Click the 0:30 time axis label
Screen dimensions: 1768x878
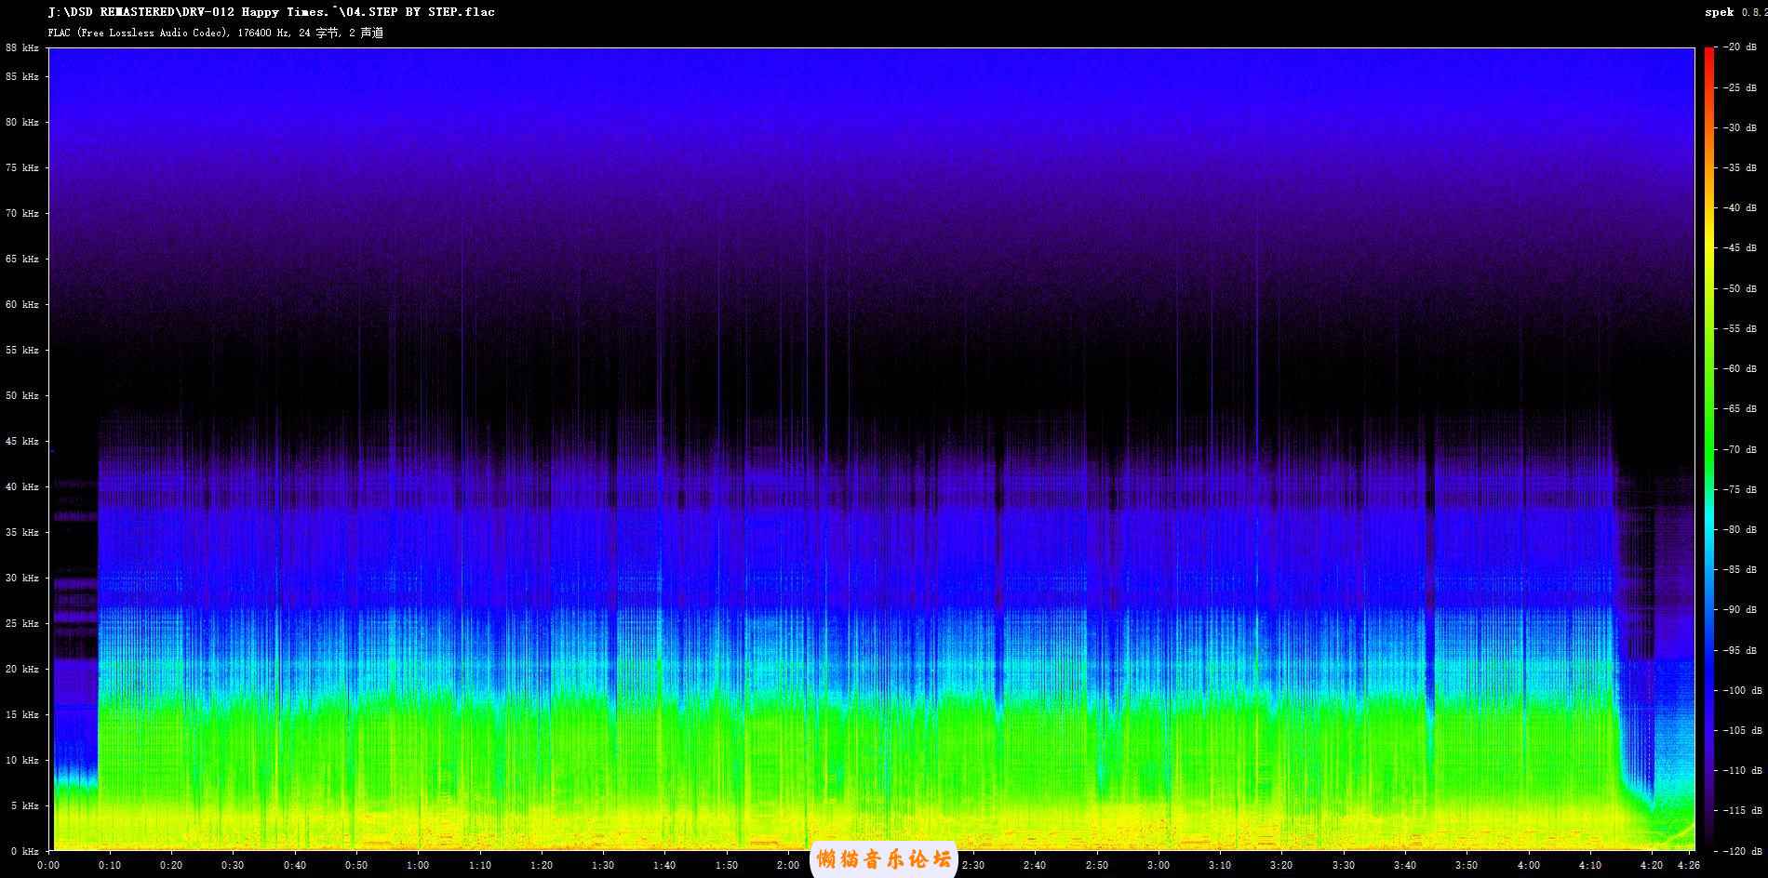click(x=234, y=866)
